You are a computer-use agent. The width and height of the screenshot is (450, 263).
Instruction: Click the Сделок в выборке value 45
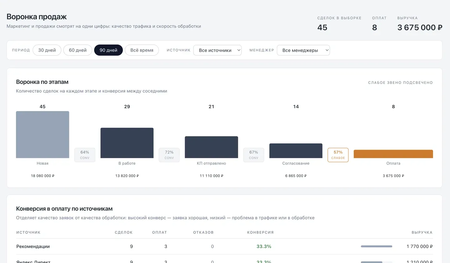[x=322, y=28]
